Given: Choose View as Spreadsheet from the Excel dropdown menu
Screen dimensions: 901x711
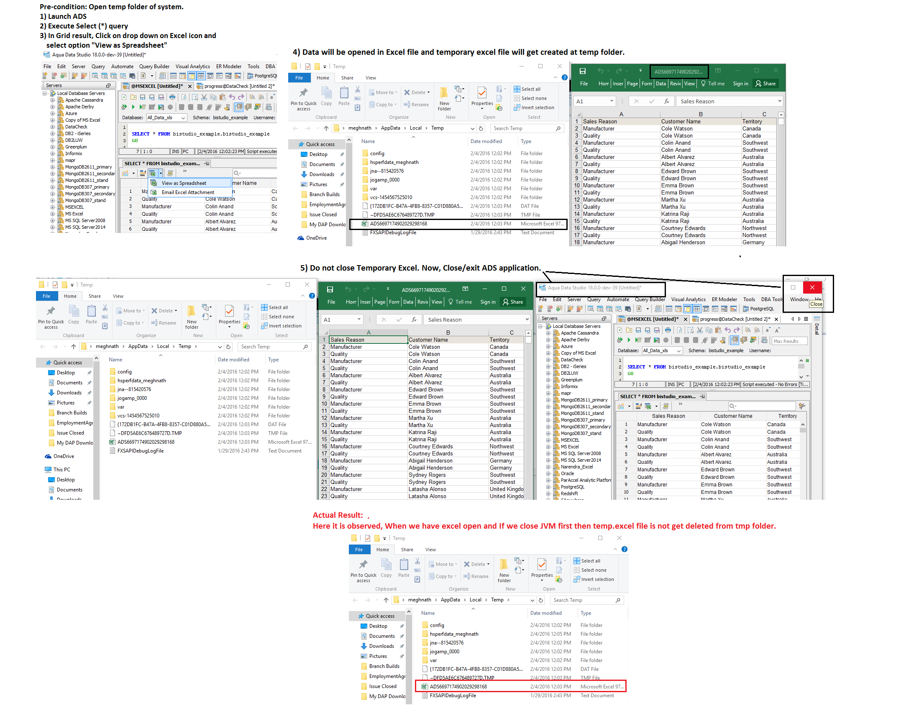Looking at the screenshot, I should click(x=190, y=183).
